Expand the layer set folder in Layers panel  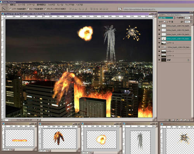click(162, 47)
